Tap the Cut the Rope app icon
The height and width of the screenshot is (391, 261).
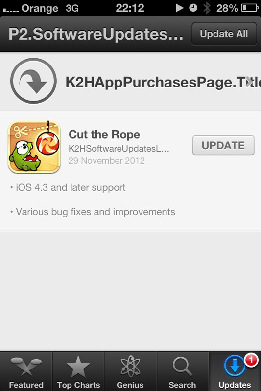(34, 147)
